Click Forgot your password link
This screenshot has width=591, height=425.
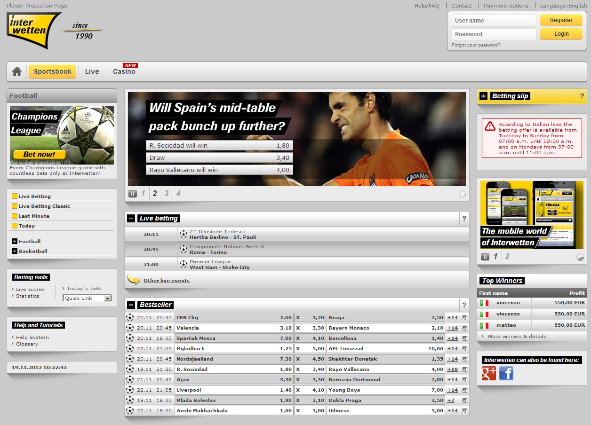[x=476, y=45]
